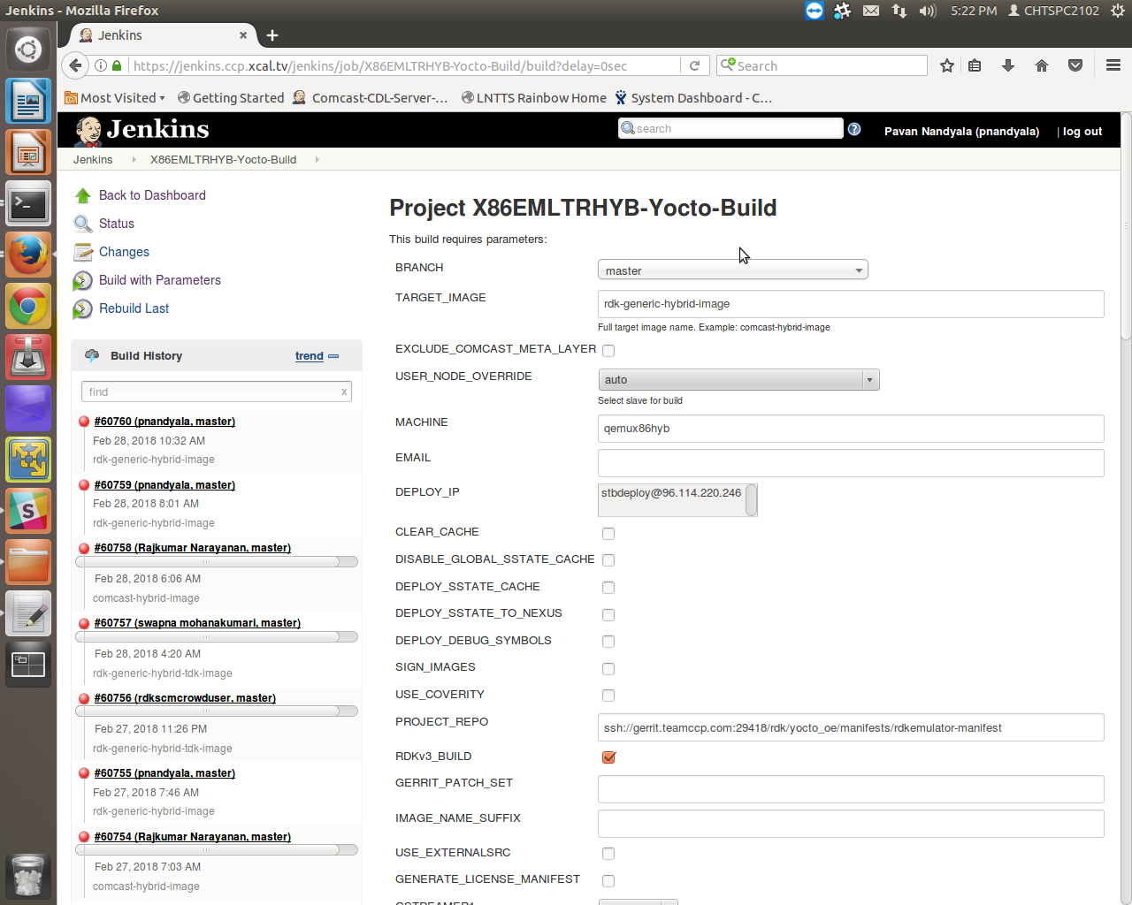Click the TARGET_IMAGE input field
The width and height of the screenshot is (1132, 905).
(x=851, y=304)
